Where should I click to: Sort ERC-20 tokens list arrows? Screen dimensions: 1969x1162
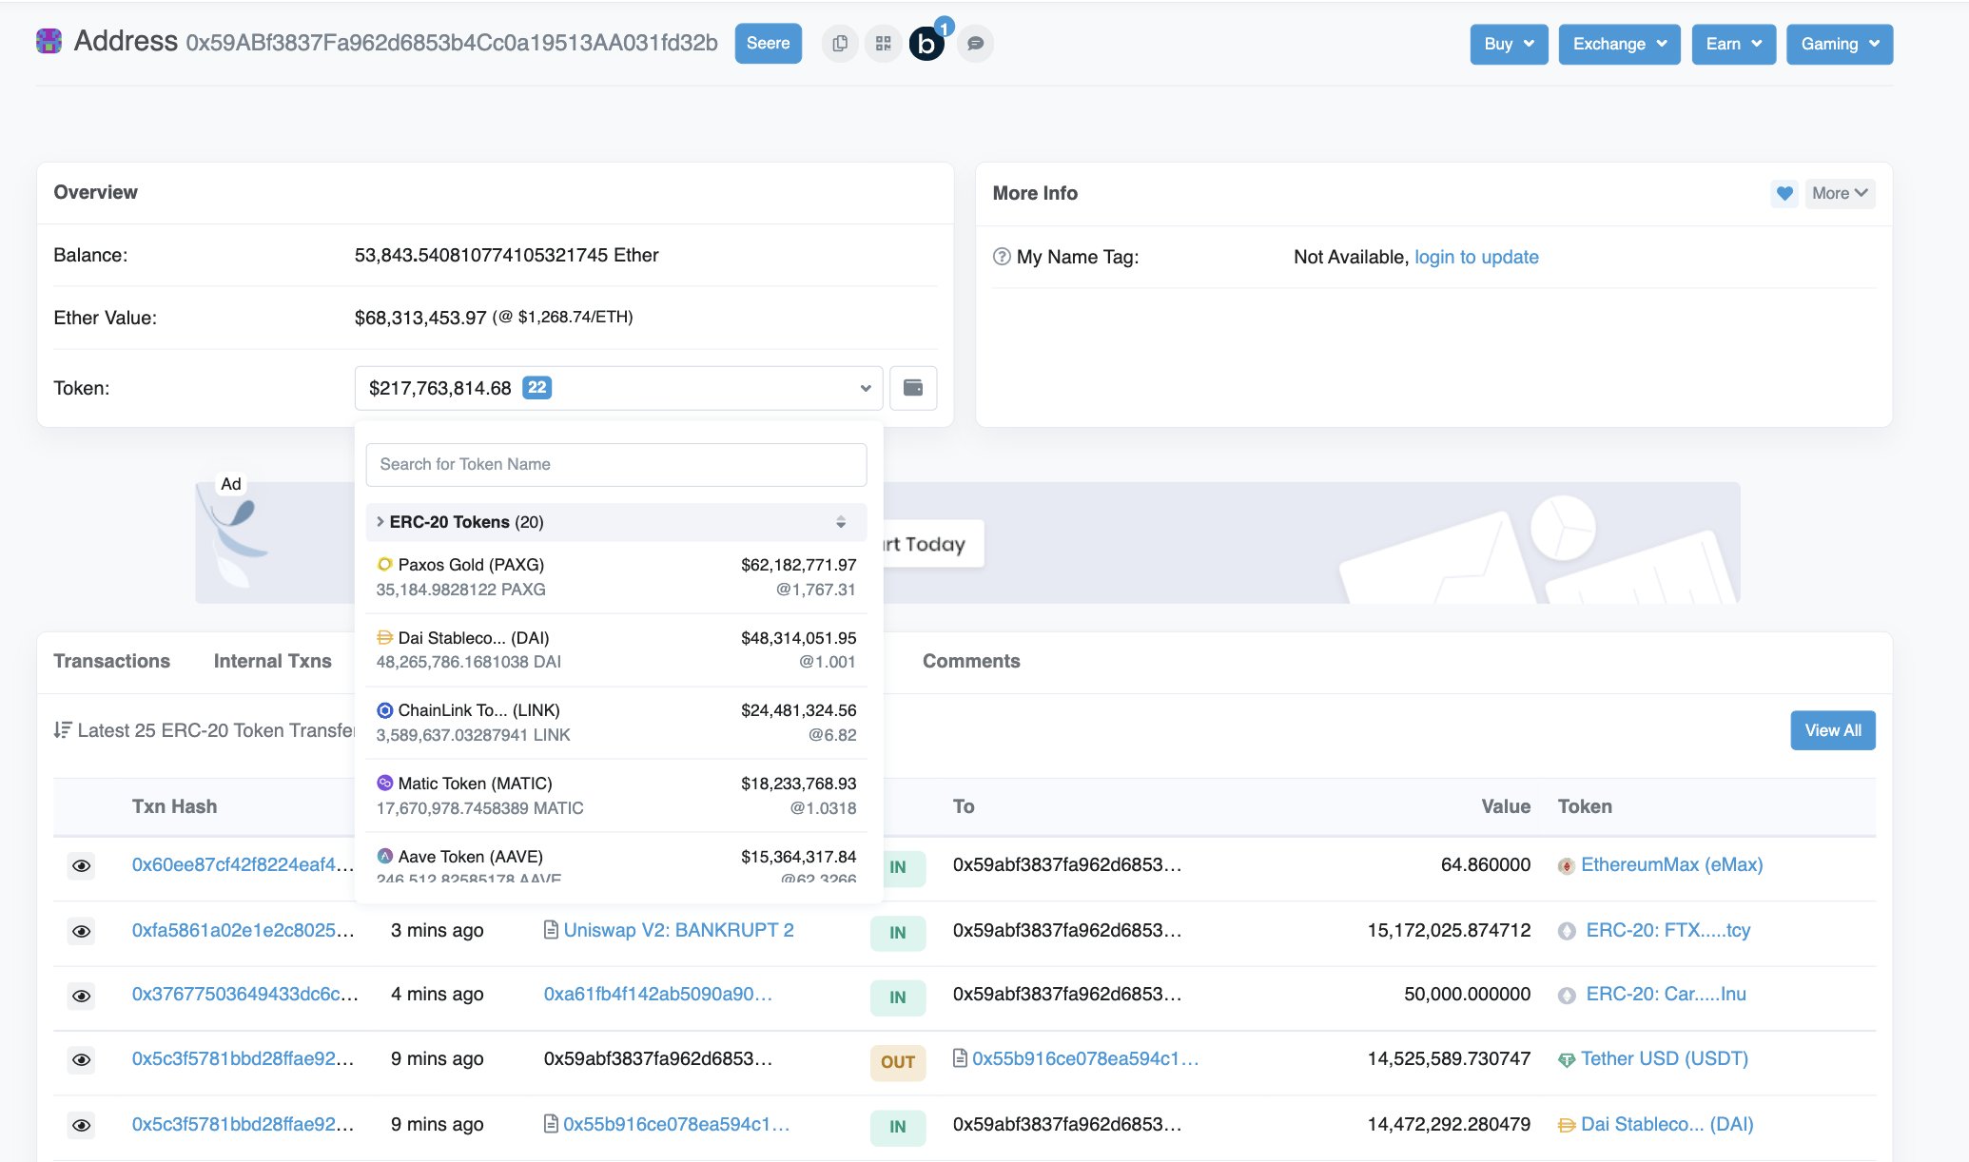tap(841, 522)
